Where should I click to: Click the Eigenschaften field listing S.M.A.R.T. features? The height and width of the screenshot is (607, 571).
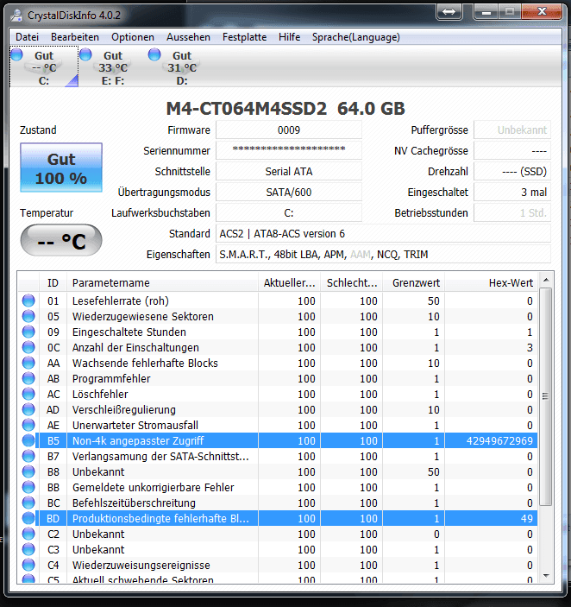click(383, 255)
